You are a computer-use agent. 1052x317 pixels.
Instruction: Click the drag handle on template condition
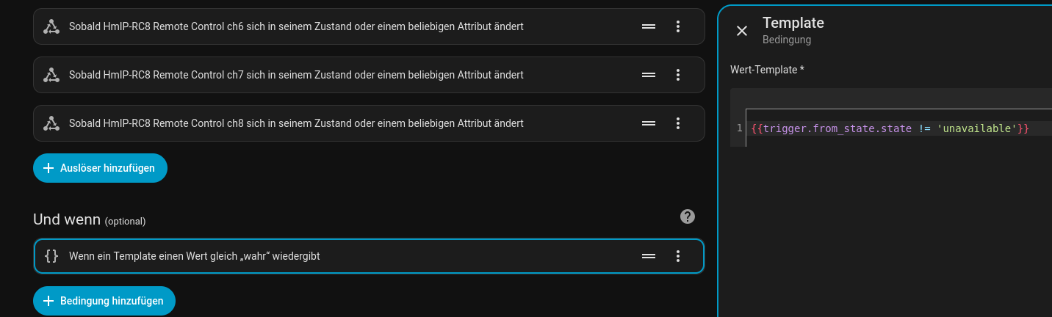[x=649, y=256]
